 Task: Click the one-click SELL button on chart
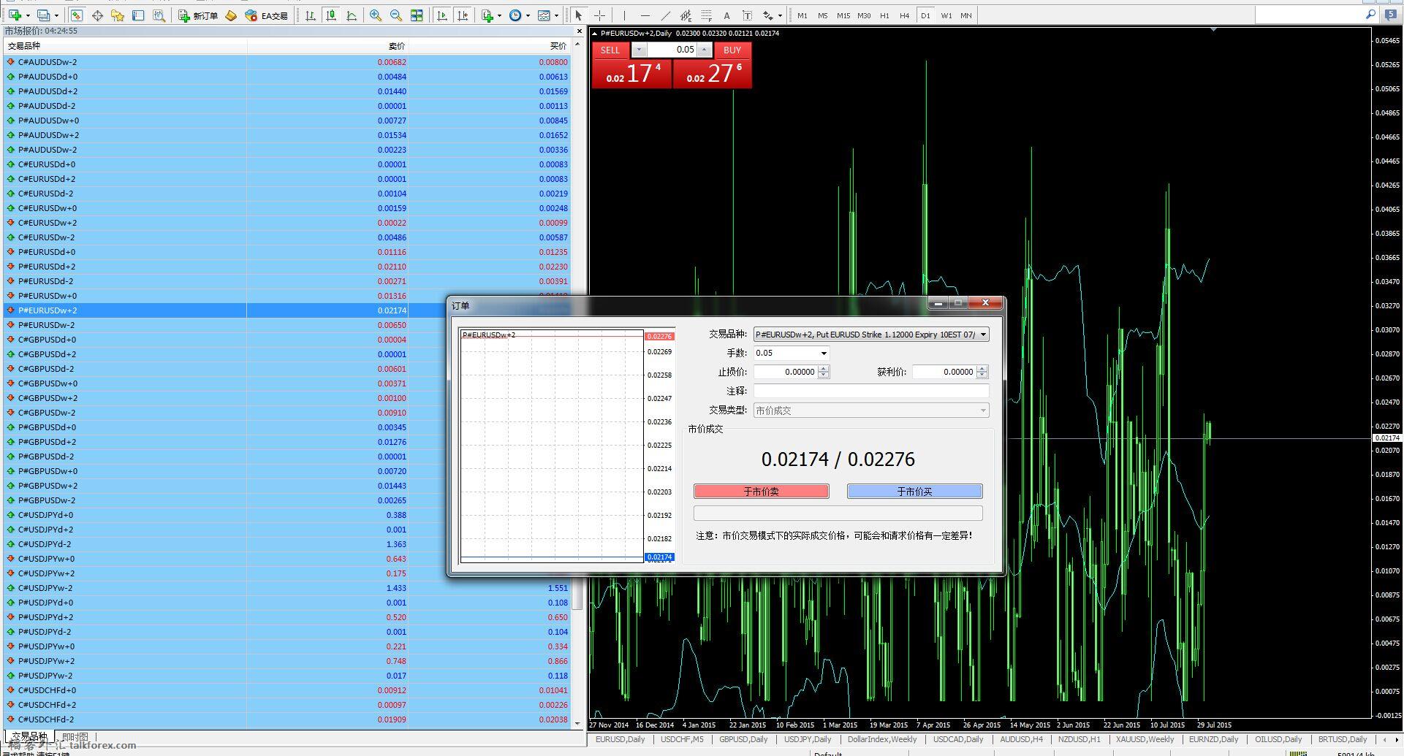pyautogui.click(x=610, y=50)
